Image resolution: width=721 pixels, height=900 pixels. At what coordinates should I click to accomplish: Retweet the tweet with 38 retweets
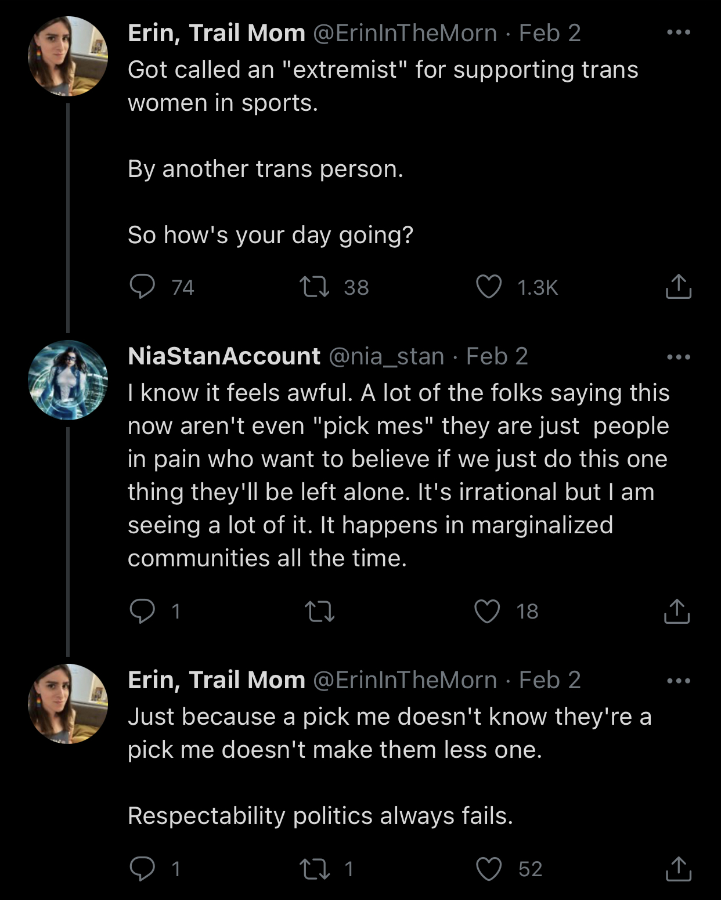[314, 287]
